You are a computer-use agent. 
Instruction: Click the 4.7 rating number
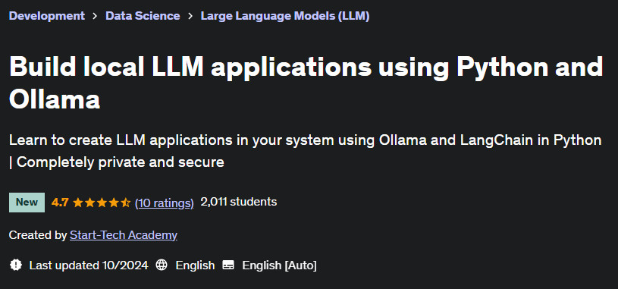60,203
